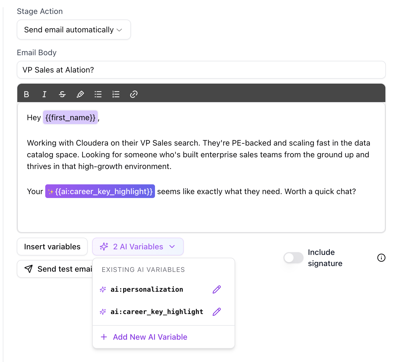
Task: Edit ai:personalization with pencil icon
Action: click(x=217, y=289)
